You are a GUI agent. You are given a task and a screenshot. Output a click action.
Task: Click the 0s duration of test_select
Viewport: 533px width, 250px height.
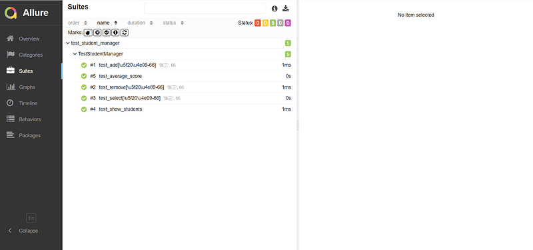tap(288, 98)
